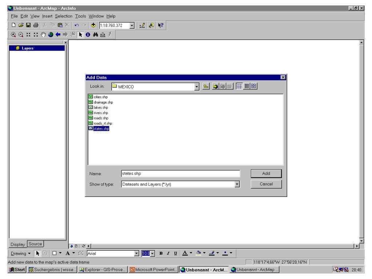Expand the rectangle shape tool dropdown

(60, 253)
